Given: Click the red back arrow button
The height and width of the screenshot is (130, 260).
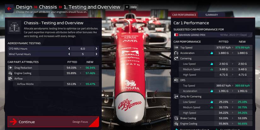Looking at the screenshot, I should point(9,8).
